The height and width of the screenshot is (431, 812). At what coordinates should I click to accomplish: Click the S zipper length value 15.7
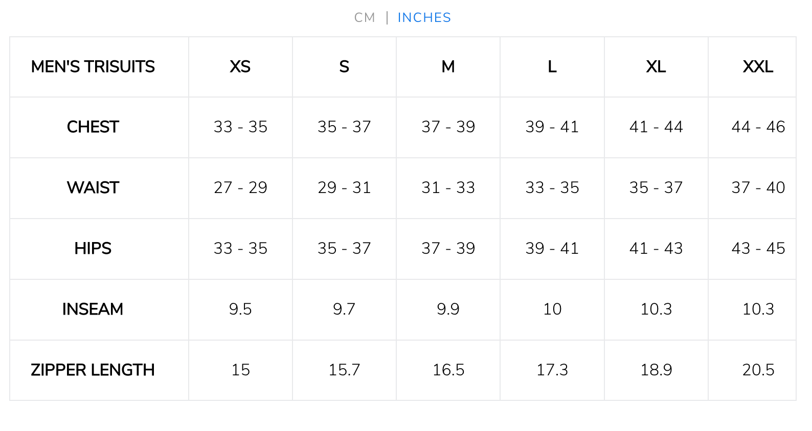344,370
